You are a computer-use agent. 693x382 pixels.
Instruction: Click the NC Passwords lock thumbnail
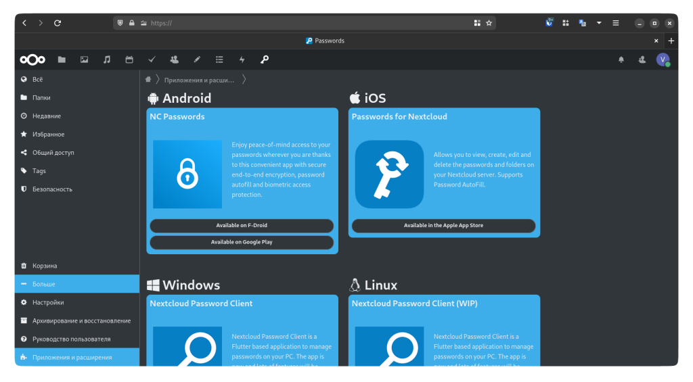point(187,174)
